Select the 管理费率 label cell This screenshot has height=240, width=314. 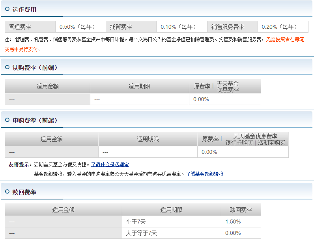click(x=30, y=27)
